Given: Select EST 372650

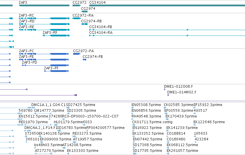Looking at the screenshot, I should [x=32, y=134].
